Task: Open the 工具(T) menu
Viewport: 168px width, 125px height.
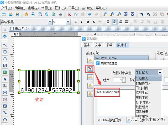Action: coord(73,8)
